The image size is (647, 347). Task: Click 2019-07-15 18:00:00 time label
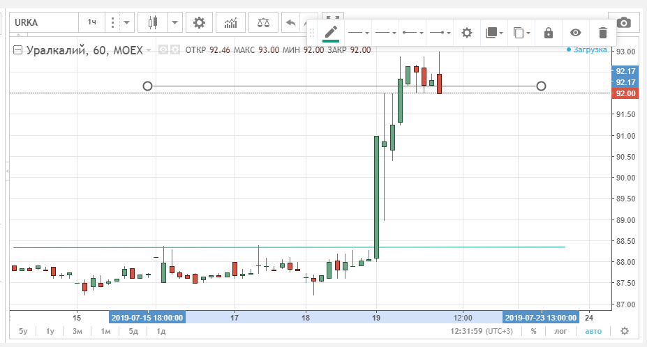147,318
